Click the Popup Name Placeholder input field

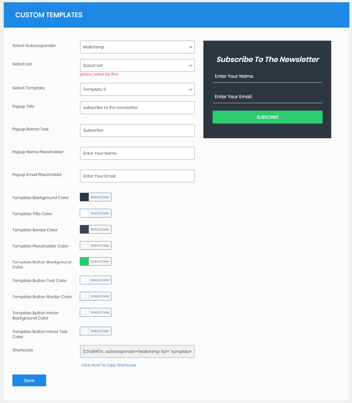[x=137, y=153]
